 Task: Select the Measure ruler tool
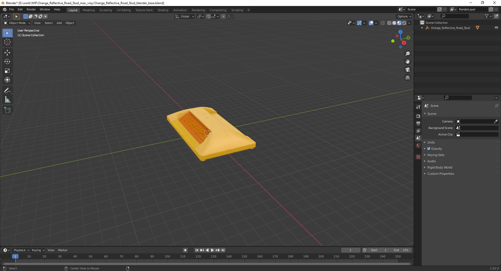point(7,100)
